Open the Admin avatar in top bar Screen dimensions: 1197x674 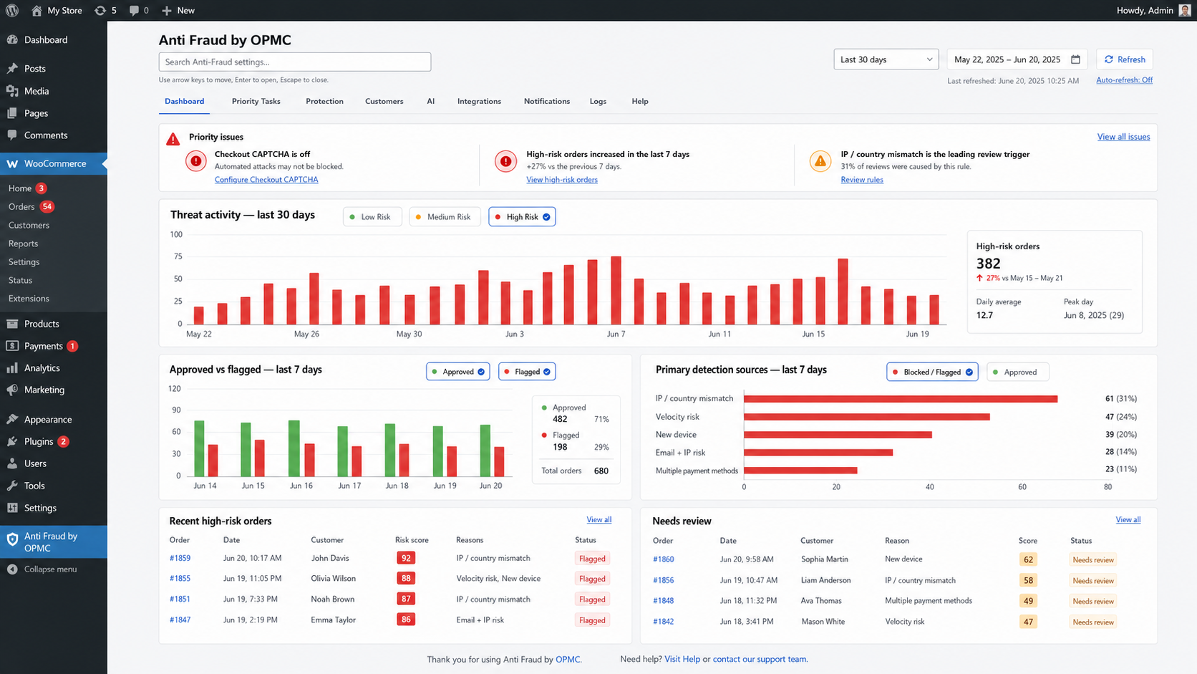tap(1185, 10)
